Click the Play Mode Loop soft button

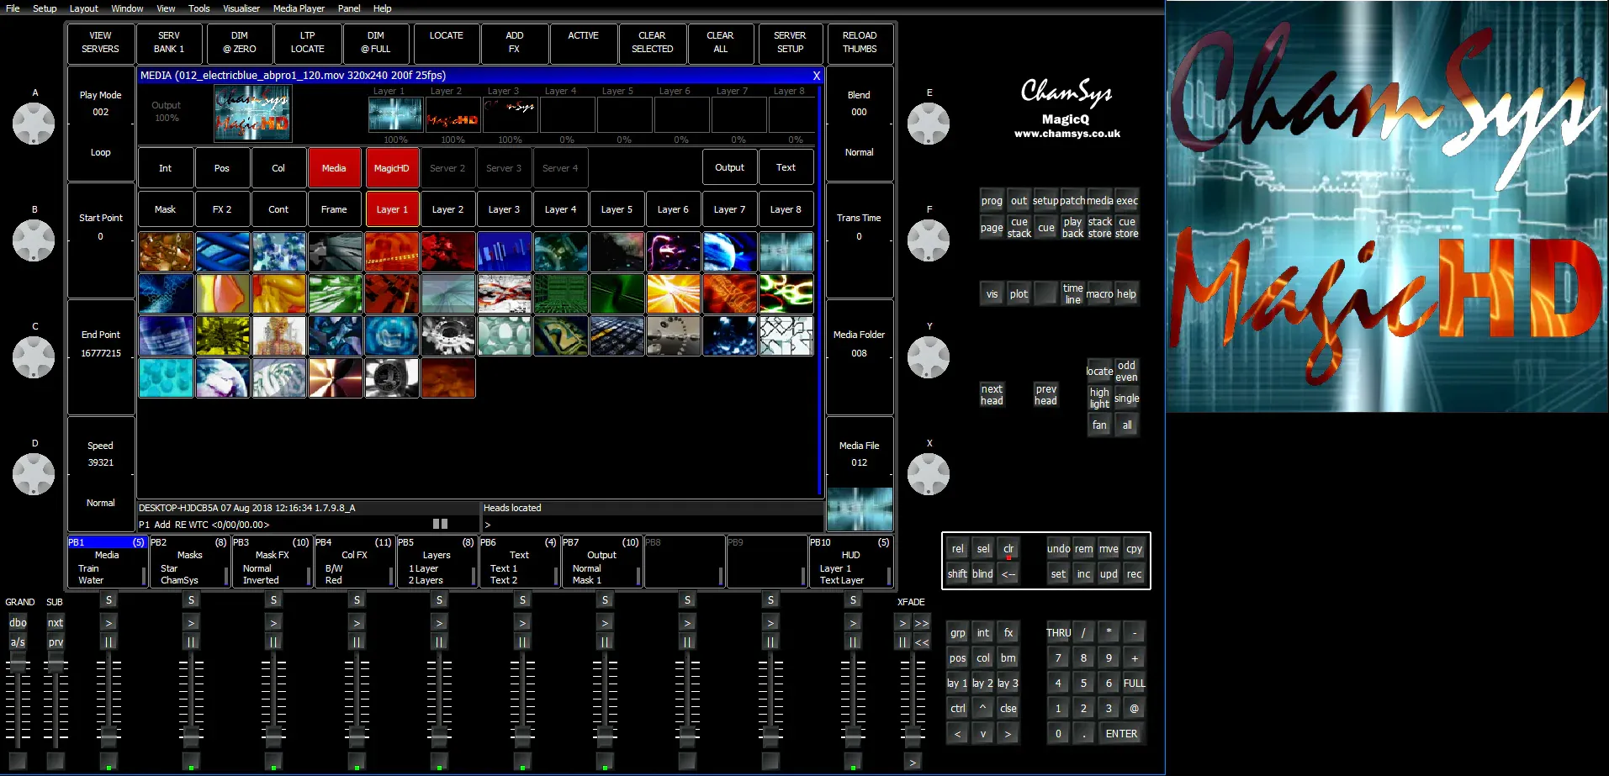(x=101, y=124)
